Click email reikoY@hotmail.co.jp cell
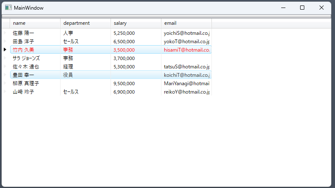Viewport: 335px width, 188px height. click(186, 92)
